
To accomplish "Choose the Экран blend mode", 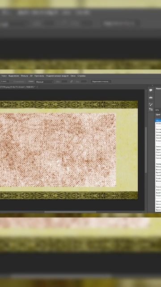I will tap(158, 149).
